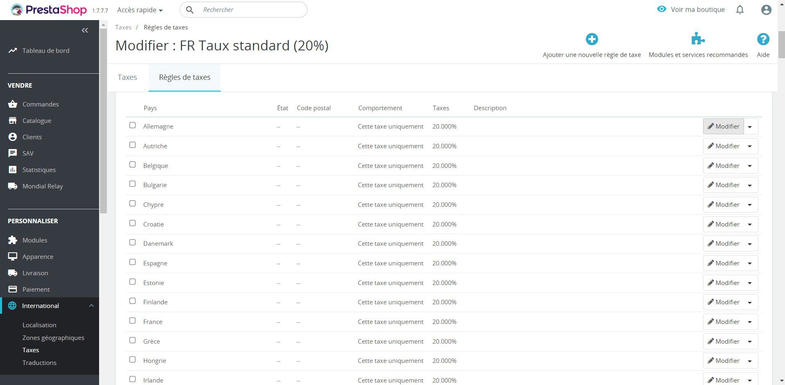Viewport: 785px width, 385px height.
Task: Click the Statistiques chart icon
Action: [13, 170]
